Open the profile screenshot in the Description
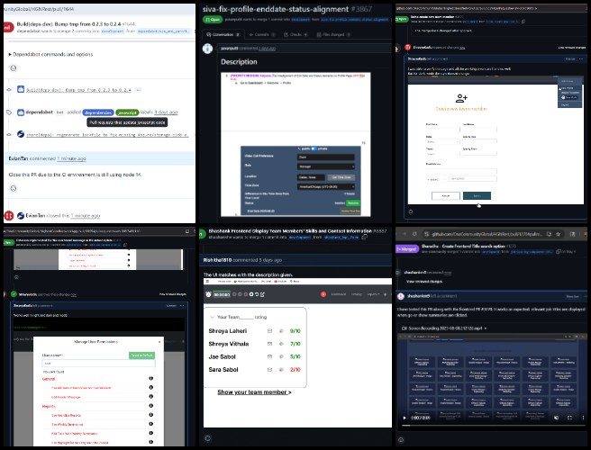This screenshot has height=450, width=591. pos(295,144)
